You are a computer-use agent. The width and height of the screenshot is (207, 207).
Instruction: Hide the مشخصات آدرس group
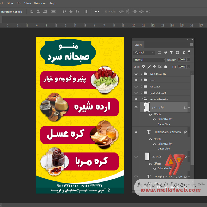coord(136,99)
